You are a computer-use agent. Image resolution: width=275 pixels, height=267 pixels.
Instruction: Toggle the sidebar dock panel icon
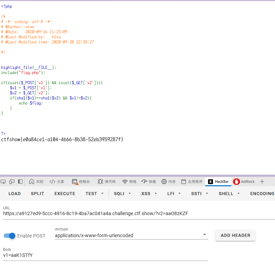pos(20,182)
